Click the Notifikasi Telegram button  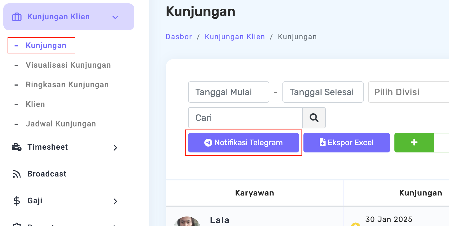[x=244, y=143]
